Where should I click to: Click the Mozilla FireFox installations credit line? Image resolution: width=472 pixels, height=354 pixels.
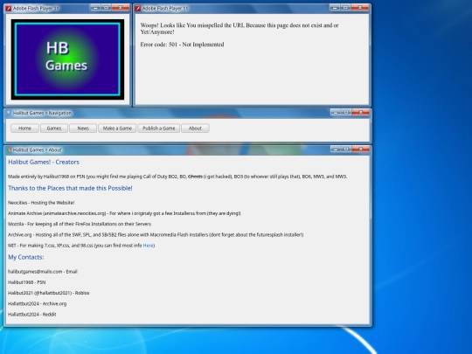pyautogui.click(x=80, y=224)
